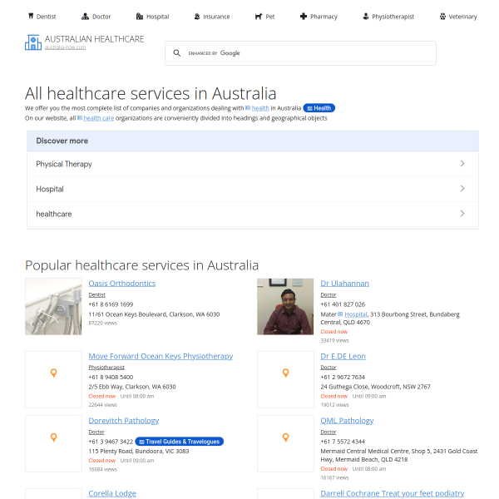The width and height of the screenshot is (499, 499).
Task: Click the Insurance icon in nav
Action: click(x=197, y=17)
